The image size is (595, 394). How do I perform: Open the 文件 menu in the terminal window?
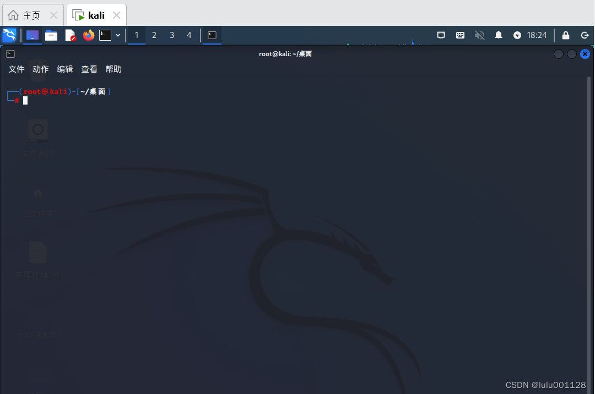point(16,69)
